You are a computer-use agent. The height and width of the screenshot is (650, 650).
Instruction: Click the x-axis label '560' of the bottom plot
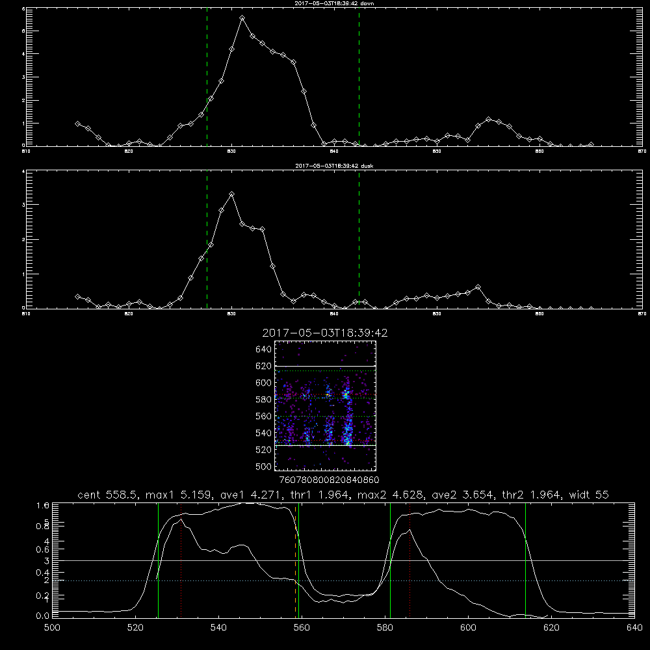[x=302, y=628]
